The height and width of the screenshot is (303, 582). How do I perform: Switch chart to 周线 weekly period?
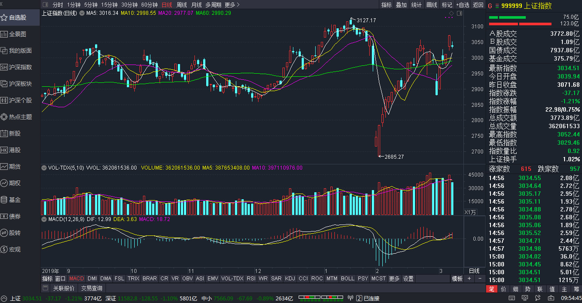pos(181,5)
